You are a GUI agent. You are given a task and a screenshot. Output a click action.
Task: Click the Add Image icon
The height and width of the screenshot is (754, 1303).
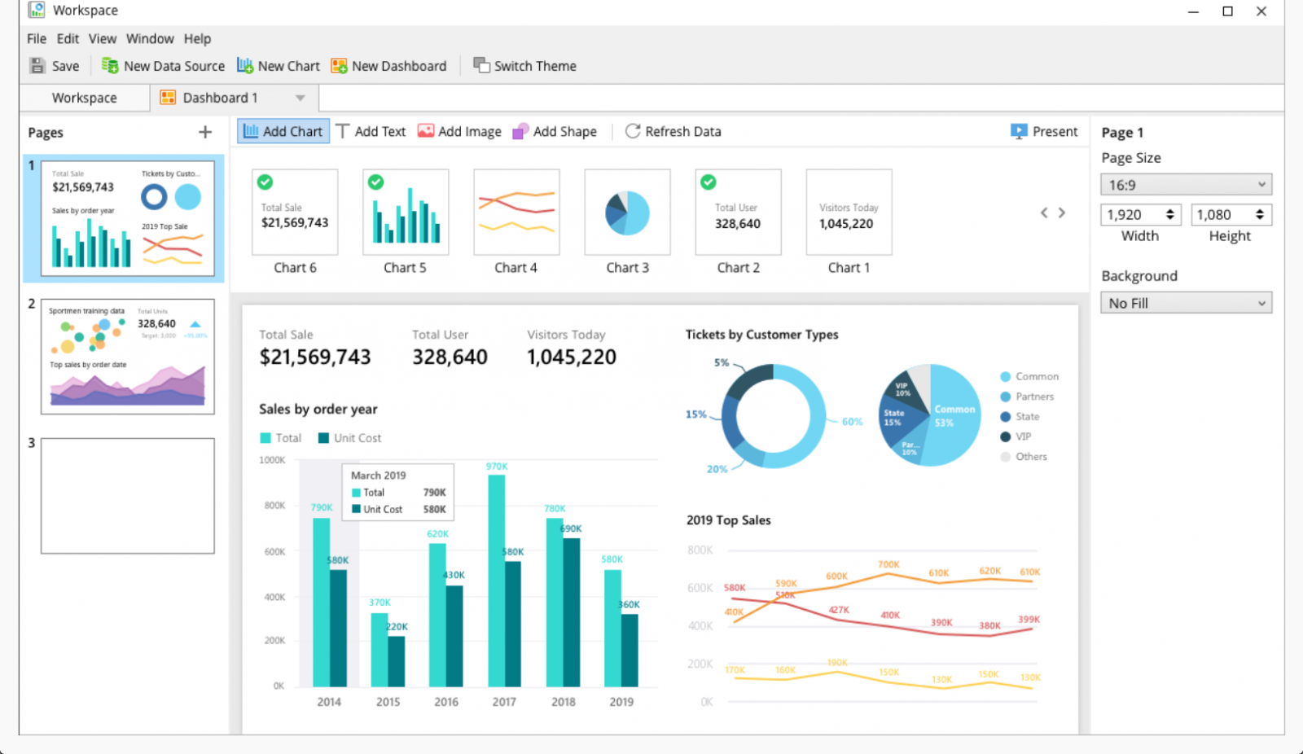(426, 131)
